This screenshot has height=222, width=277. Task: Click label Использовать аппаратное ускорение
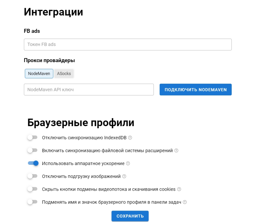pyautogui.click(x=83, y=163)
